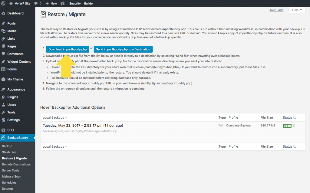Open the New menu in admin bar
Screen dimensions: 310x193
tap(51, 3)
